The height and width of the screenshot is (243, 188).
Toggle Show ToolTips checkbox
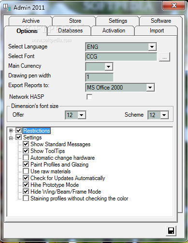coord(26,151)
